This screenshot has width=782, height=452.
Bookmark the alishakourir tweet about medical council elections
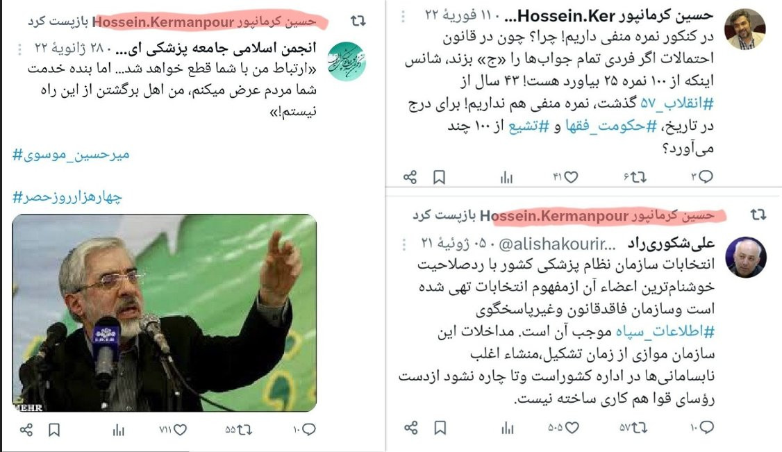[440, 428]
